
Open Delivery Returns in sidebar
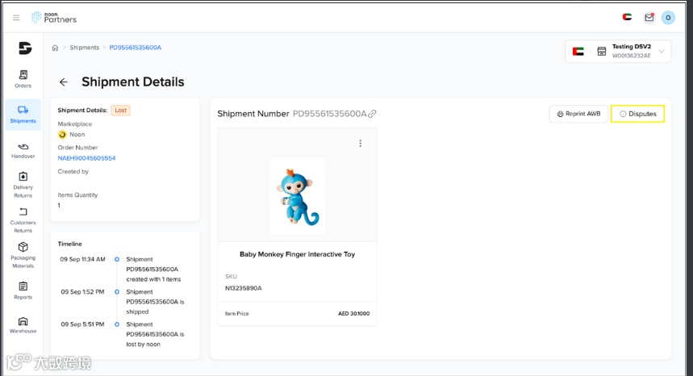tap(23, 185)
